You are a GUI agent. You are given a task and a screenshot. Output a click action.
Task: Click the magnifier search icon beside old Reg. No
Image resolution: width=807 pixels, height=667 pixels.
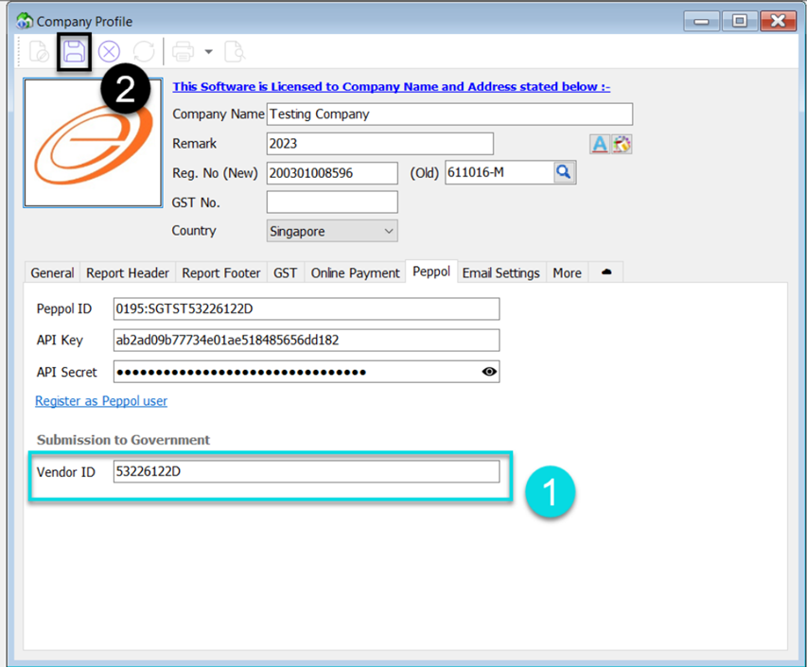[564, 172]
